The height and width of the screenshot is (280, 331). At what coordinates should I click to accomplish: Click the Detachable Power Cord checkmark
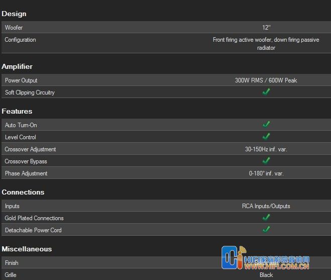pos(266,230)
